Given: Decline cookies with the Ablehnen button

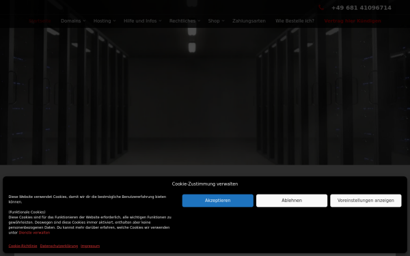Looking at the screenshot, I should click(x=292, y=201).
